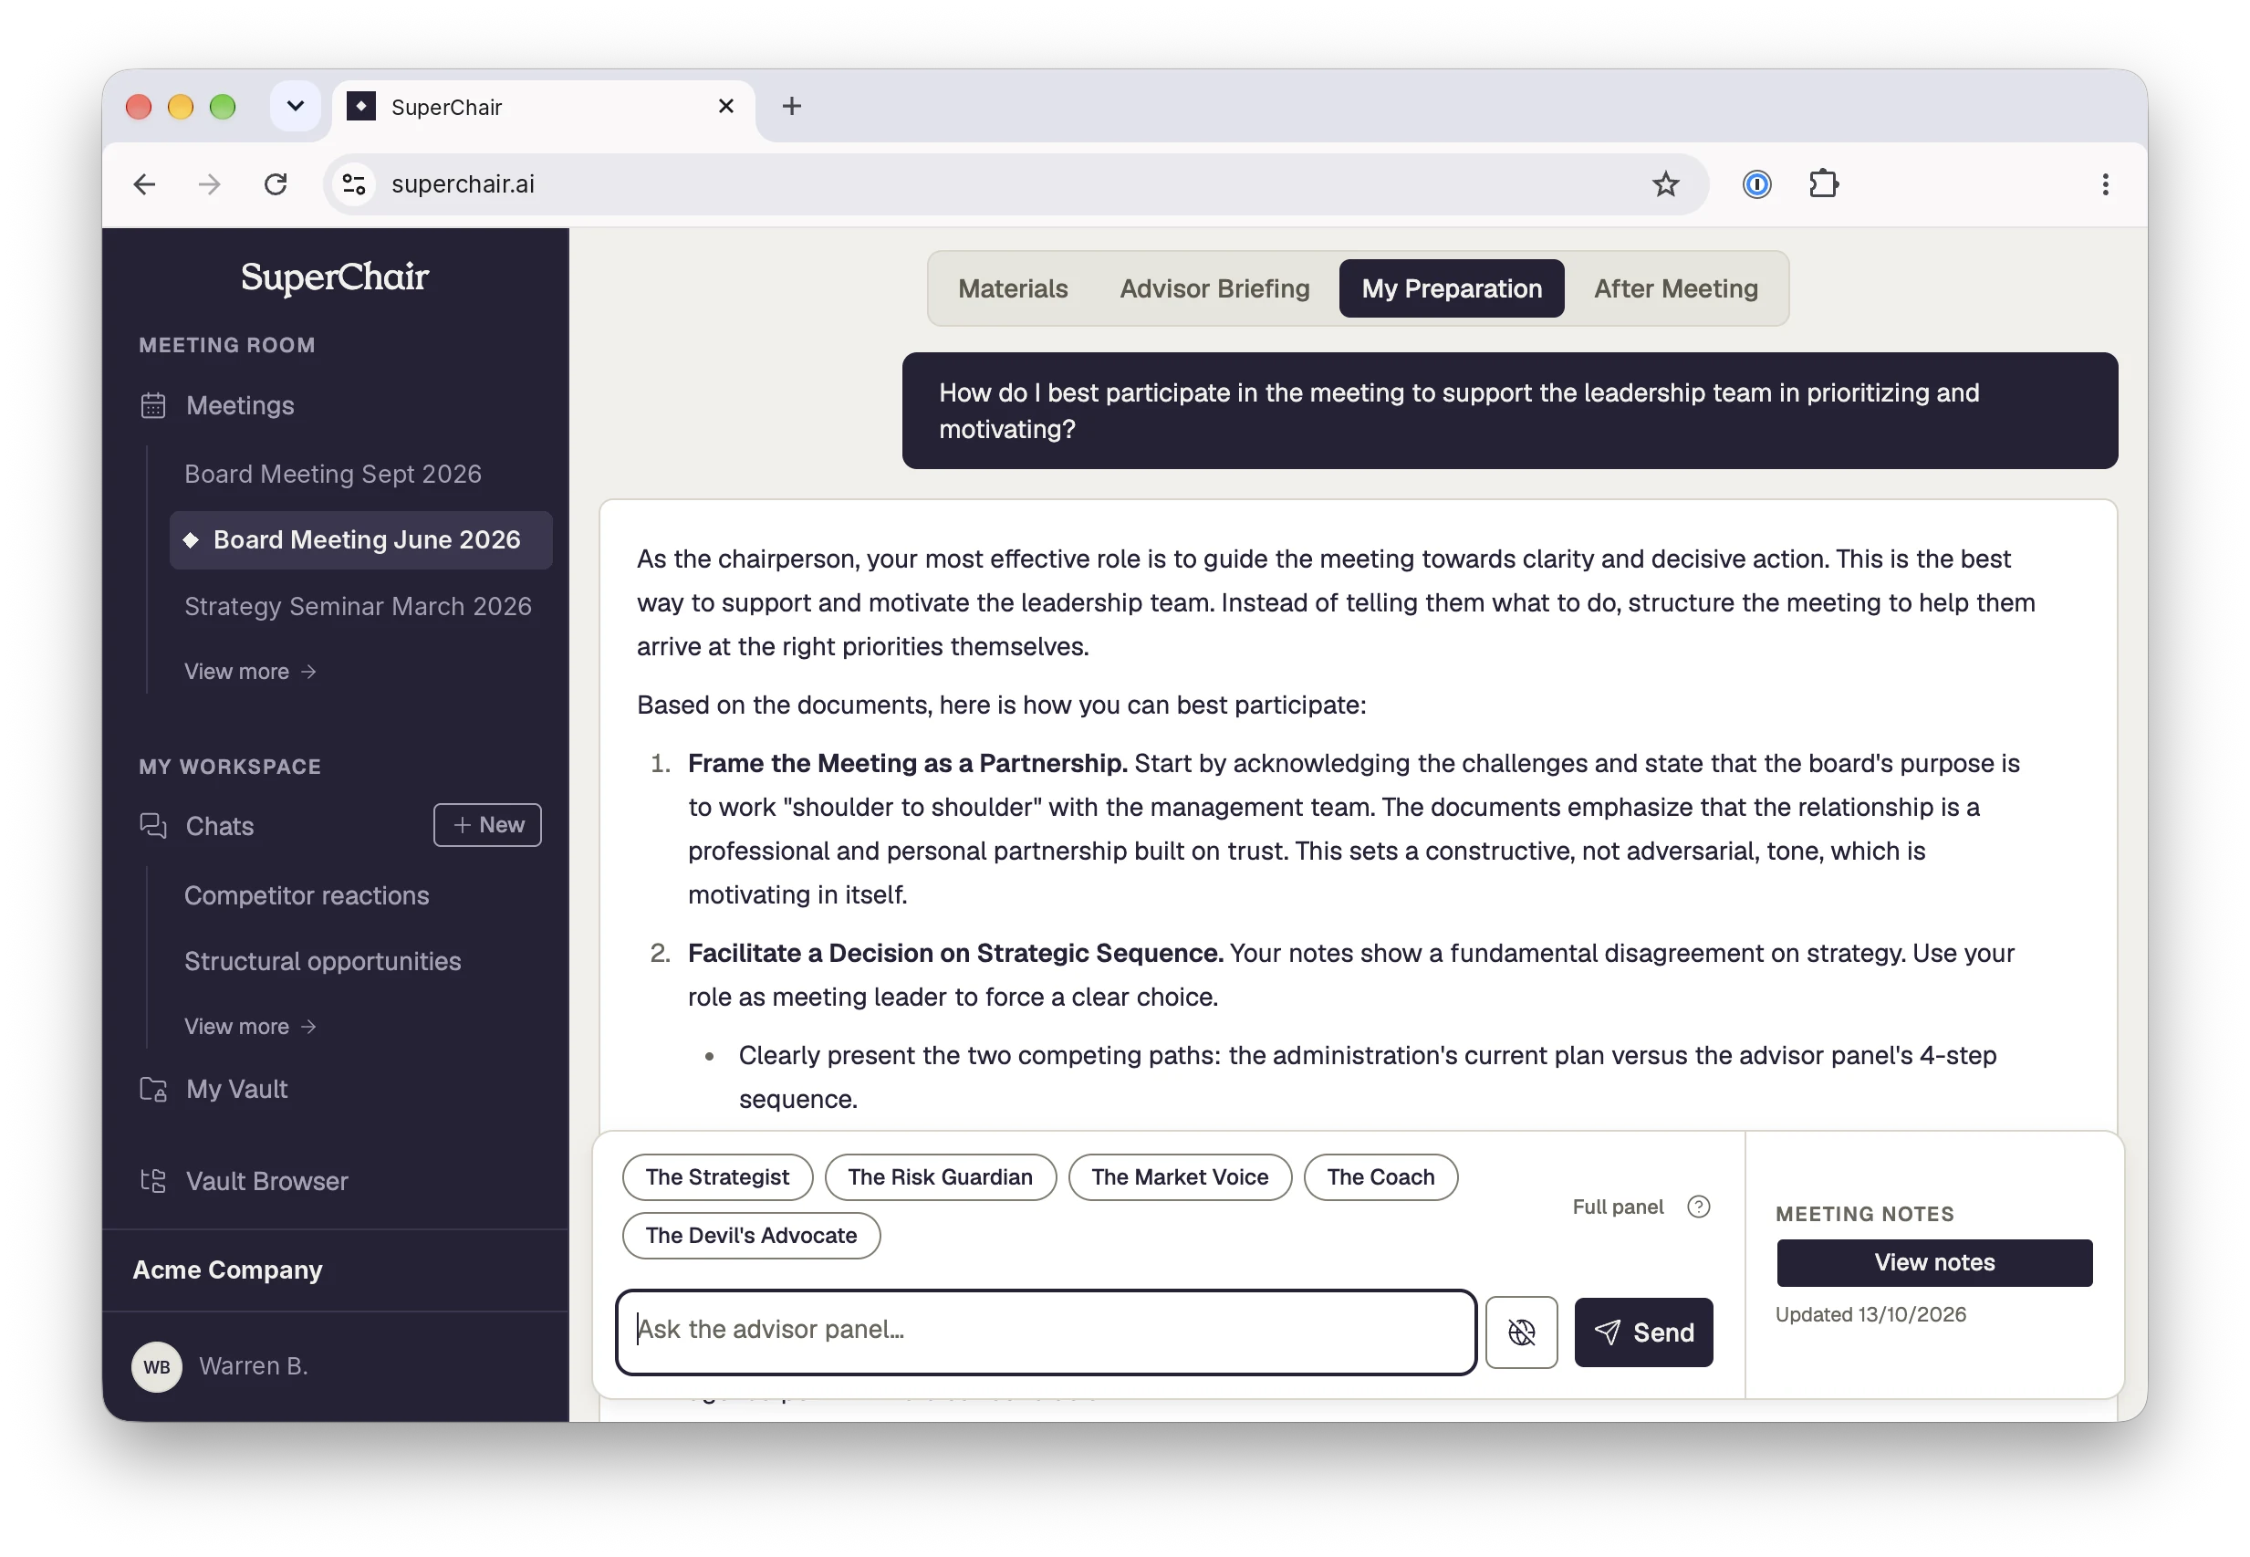This screenshot has height=1557, width=2250.
Task: Switch to the Advisor Briefing tab
Action: click(x=1214, y=288)
